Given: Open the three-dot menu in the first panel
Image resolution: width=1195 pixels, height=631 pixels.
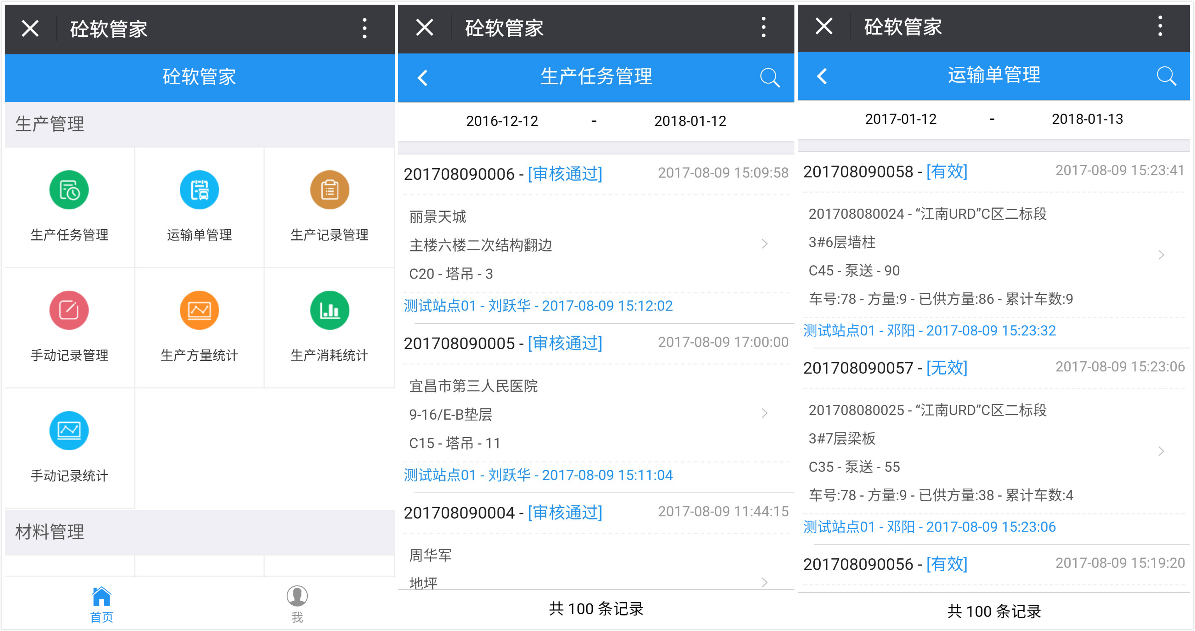Looking at the screenshot, I should [365, 29].
